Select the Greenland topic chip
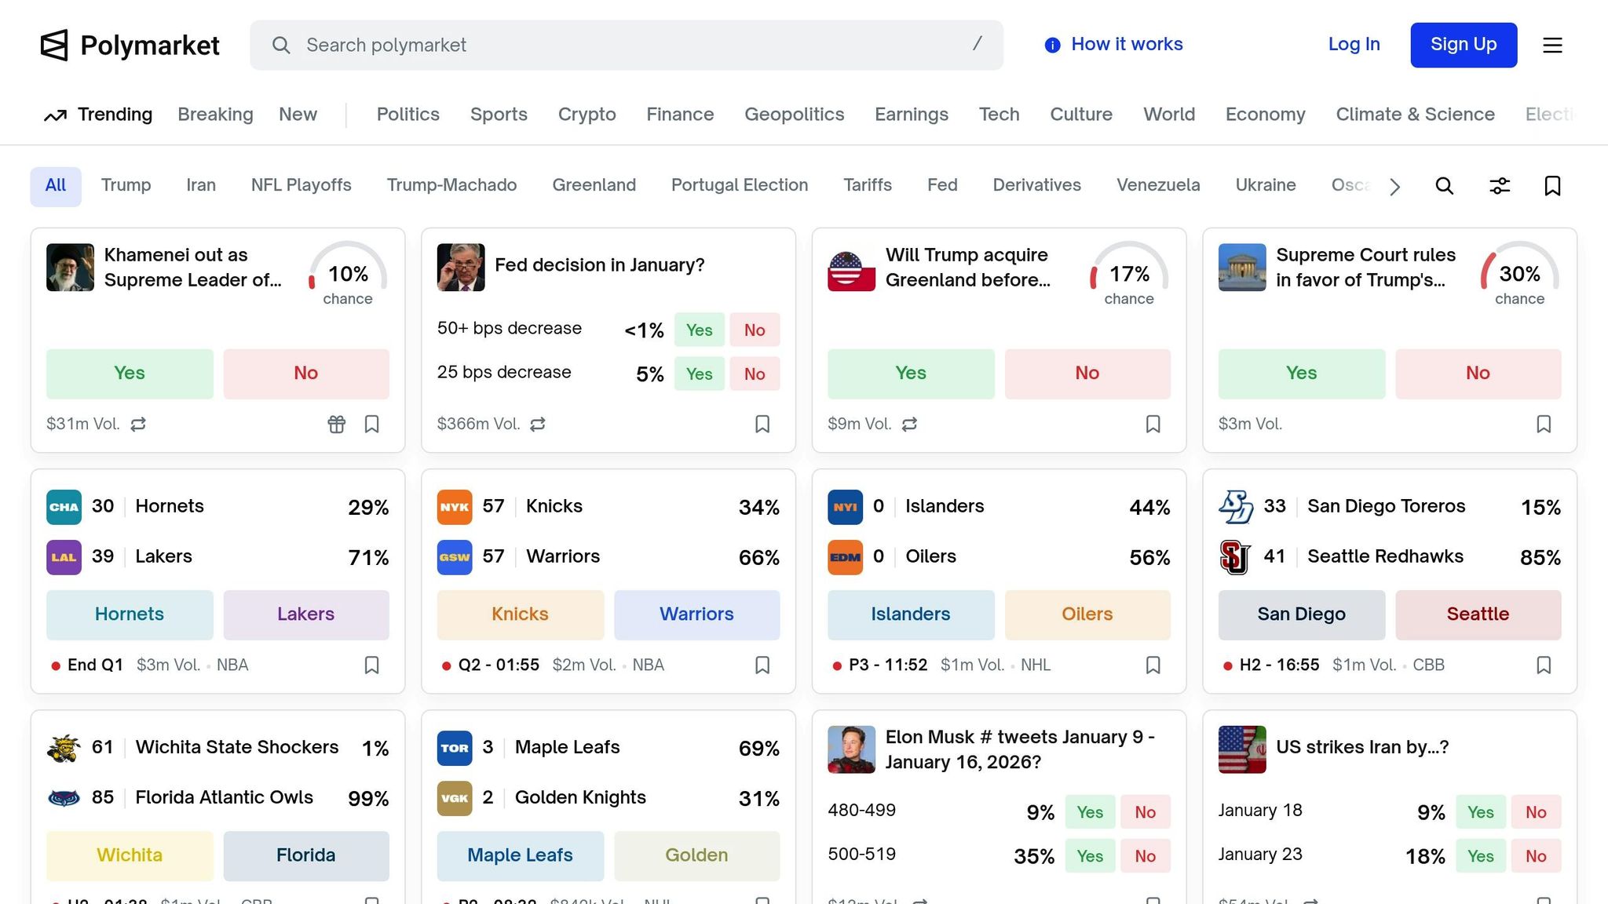This screenshot has height=904, width=1608. 594,185
